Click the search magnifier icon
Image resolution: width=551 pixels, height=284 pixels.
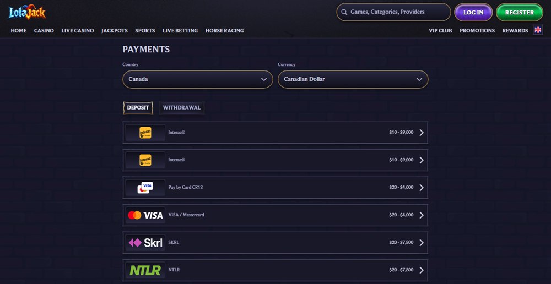coord(344,12)
